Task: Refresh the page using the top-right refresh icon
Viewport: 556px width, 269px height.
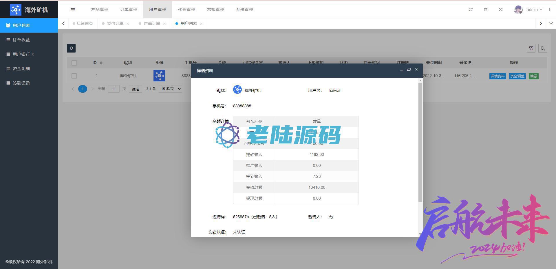Action: 471,10
